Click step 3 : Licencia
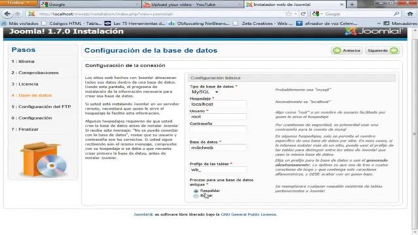The image size is (418, 235). (x=25, y=84)
